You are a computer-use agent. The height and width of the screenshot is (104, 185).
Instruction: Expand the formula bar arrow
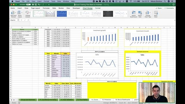(x=175, y=20)
